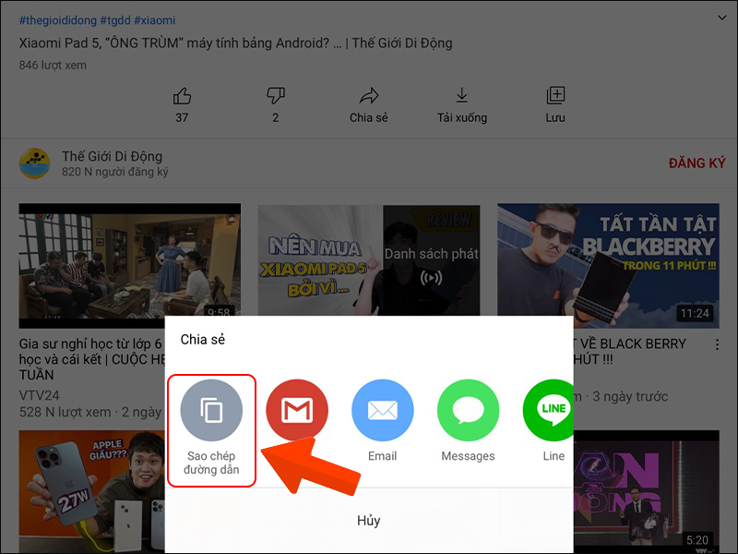Image resolution: width=738 pixels, height=554 pixels.
Task: Expand video description with top-right chevron
Action: [721, 18]
